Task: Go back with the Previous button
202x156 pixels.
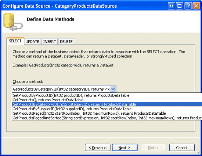Action: (x=98, y=148)
